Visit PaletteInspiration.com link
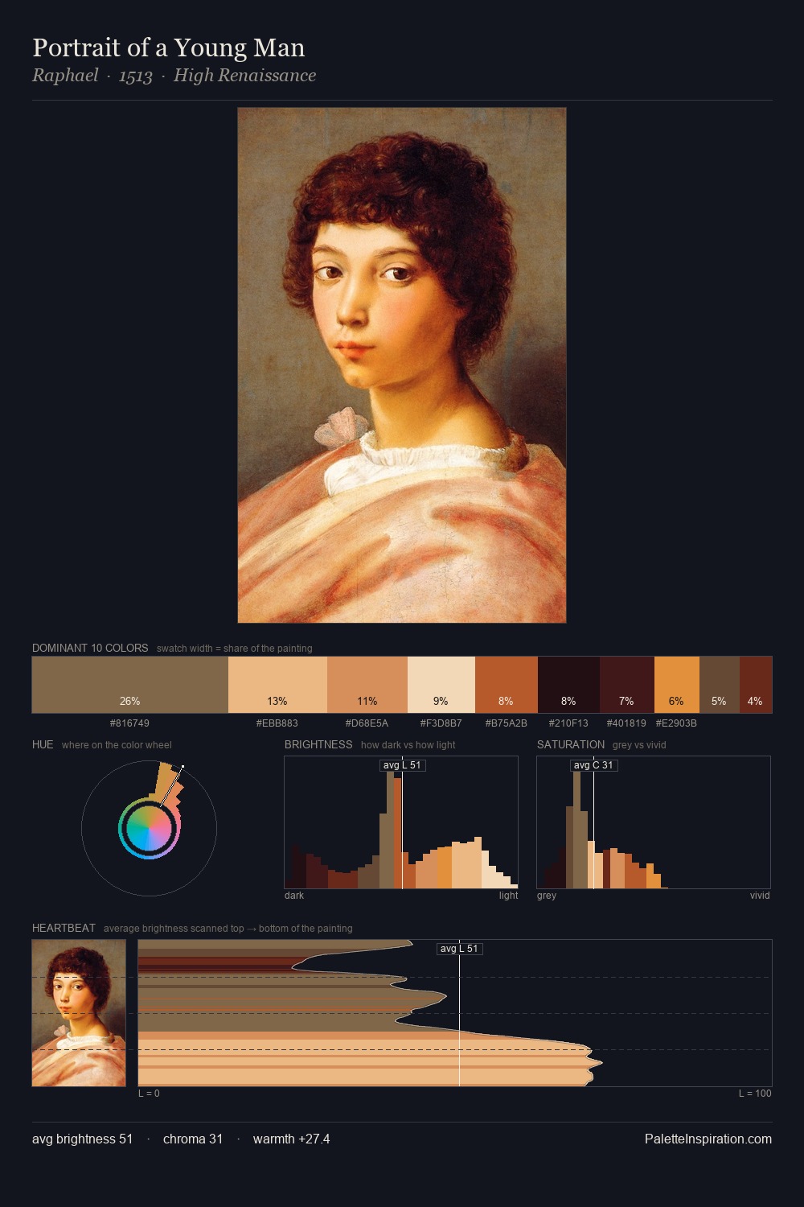This screenshot has width=804, height=1207. point(708,1139)
